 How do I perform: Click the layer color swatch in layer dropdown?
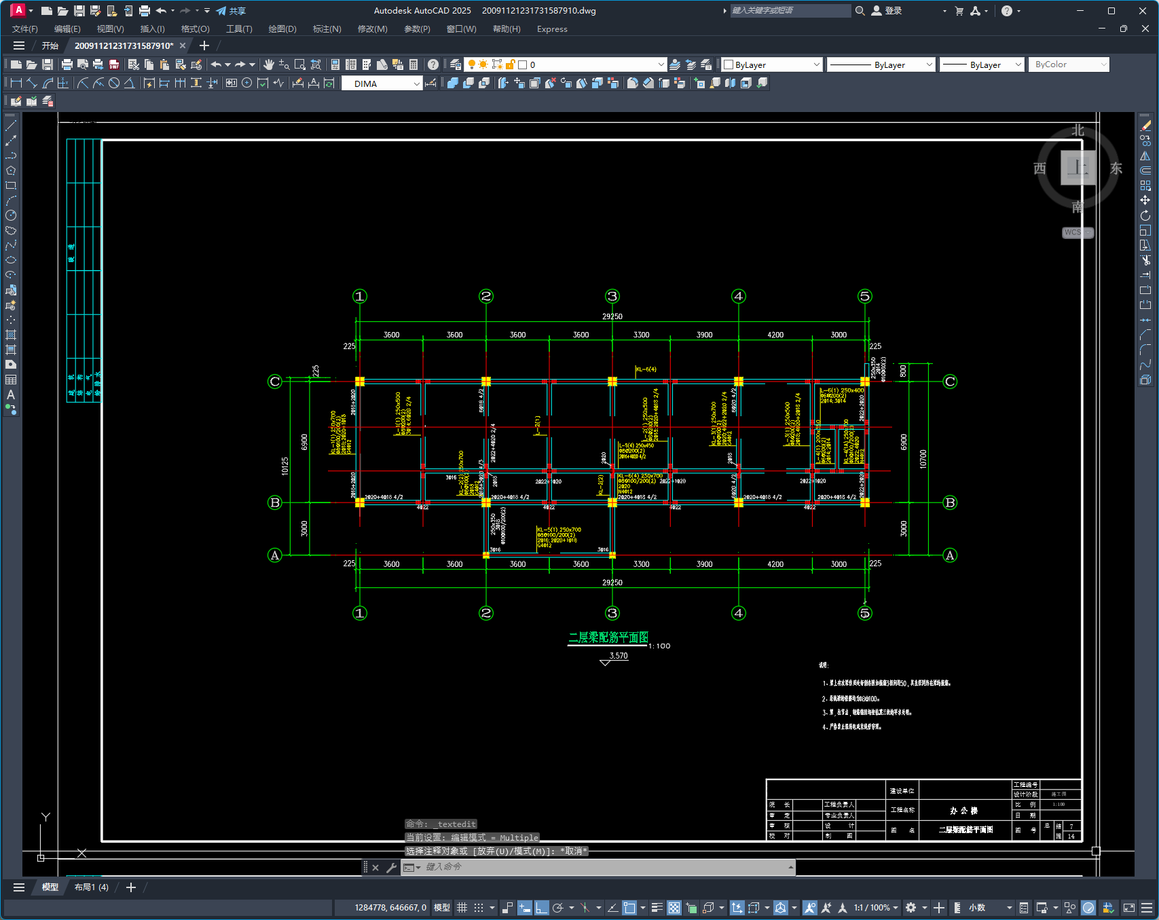[522, 65]
